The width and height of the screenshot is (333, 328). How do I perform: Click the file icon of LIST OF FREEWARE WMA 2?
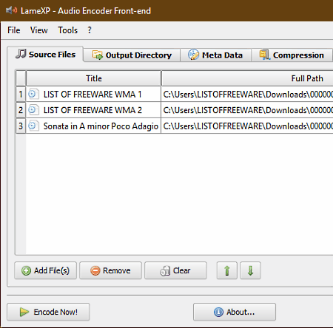pyautogui.click(x=33, y=110)
